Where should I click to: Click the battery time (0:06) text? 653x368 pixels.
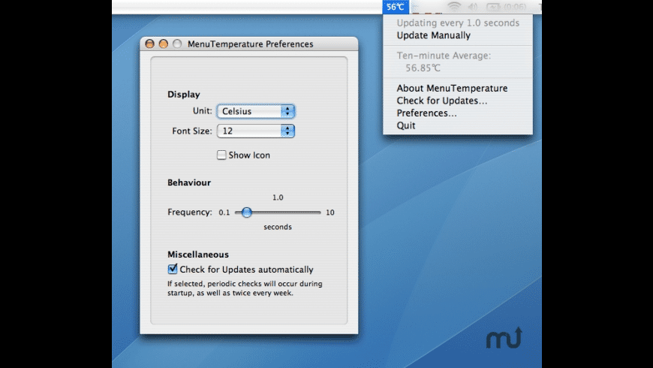click(515, 7)
